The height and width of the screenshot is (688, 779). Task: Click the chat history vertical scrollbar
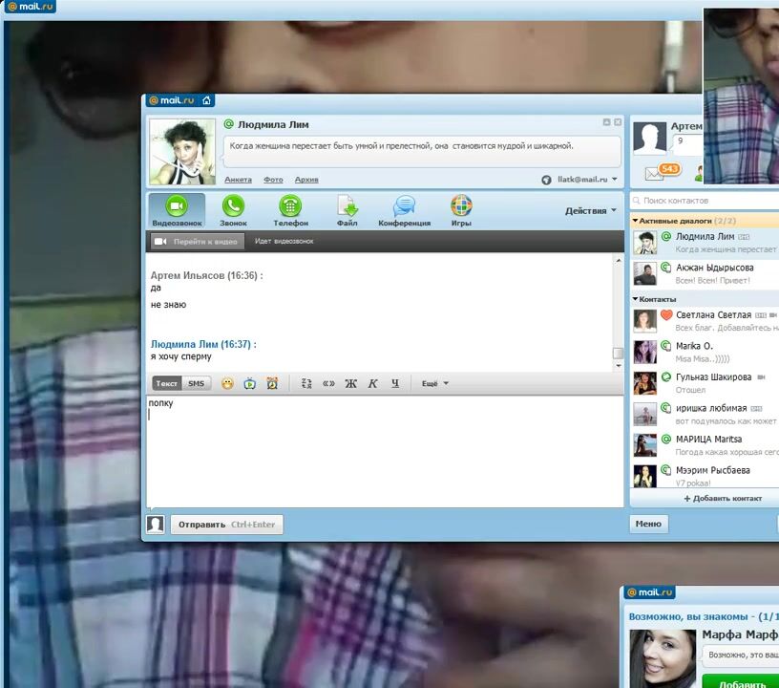[618, 306]
